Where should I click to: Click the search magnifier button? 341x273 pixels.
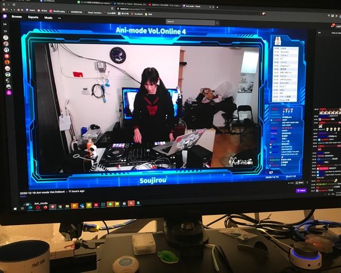(217, 22)
